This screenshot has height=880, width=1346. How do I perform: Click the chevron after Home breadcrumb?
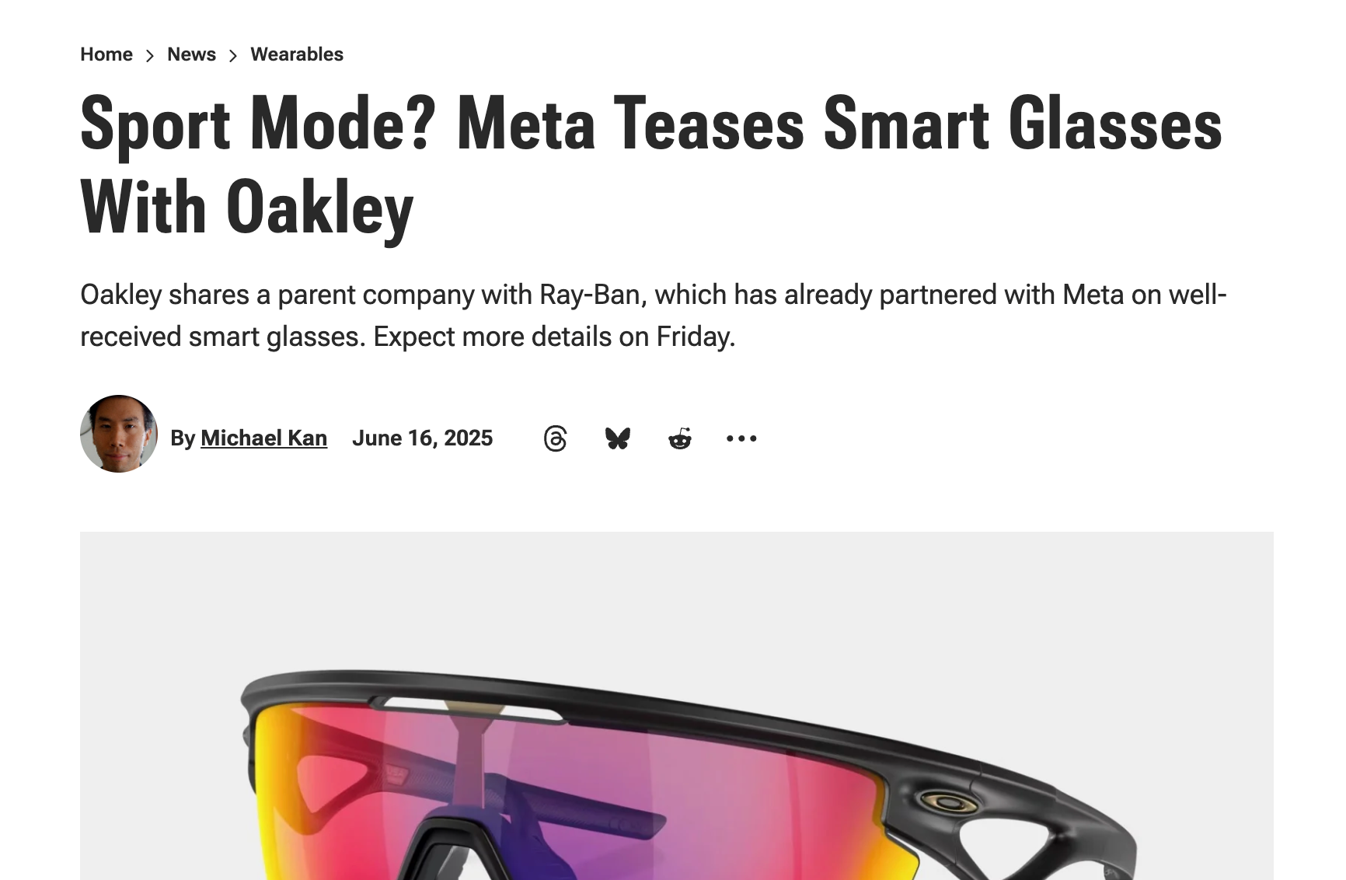click(150, 55)
